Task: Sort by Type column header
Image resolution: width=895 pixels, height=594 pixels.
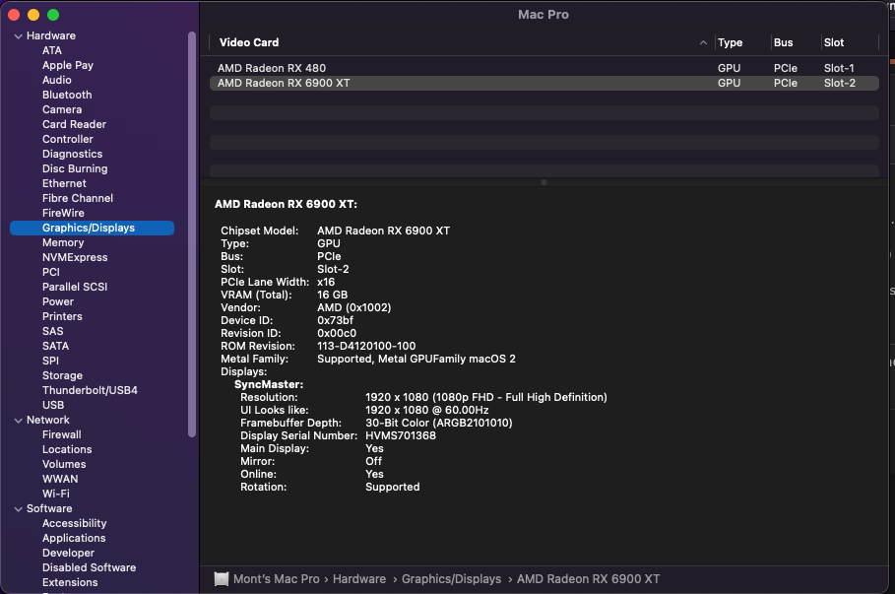Action: (x=730, y=42)
